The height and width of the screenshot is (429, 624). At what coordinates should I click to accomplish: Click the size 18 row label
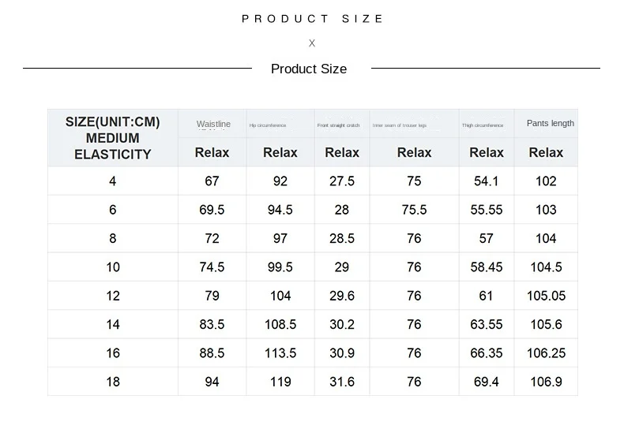pos(113,382)
